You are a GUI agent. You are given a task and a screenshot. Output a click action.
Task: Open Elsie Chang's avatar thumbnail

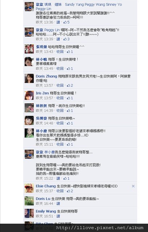coord(29,188)
